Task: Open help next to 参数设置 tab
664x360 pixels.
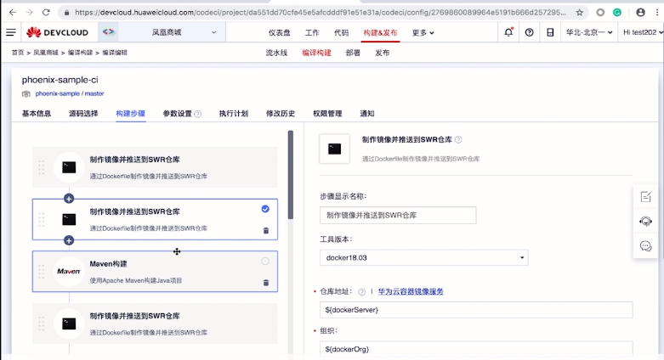Action: pyautogui.click(x=198, y=114)
